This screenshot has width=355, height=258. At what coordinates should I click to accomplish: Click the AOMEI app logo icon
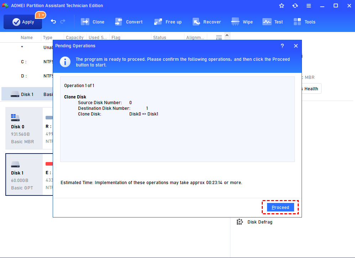click(x=5, y=5)
